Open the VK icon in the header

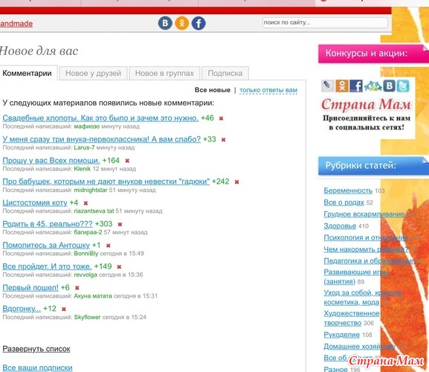(165, 23)
